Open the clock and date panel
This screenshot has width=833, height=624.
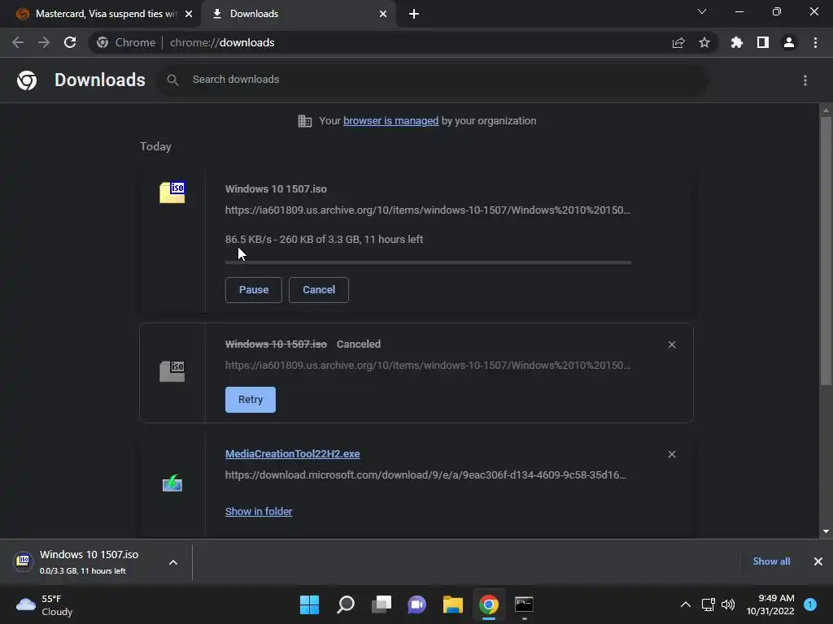(x=770, y=604)
